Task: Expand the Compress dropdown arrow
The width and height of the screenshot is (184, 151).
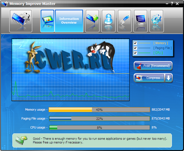Action: [x=169, y=78]
